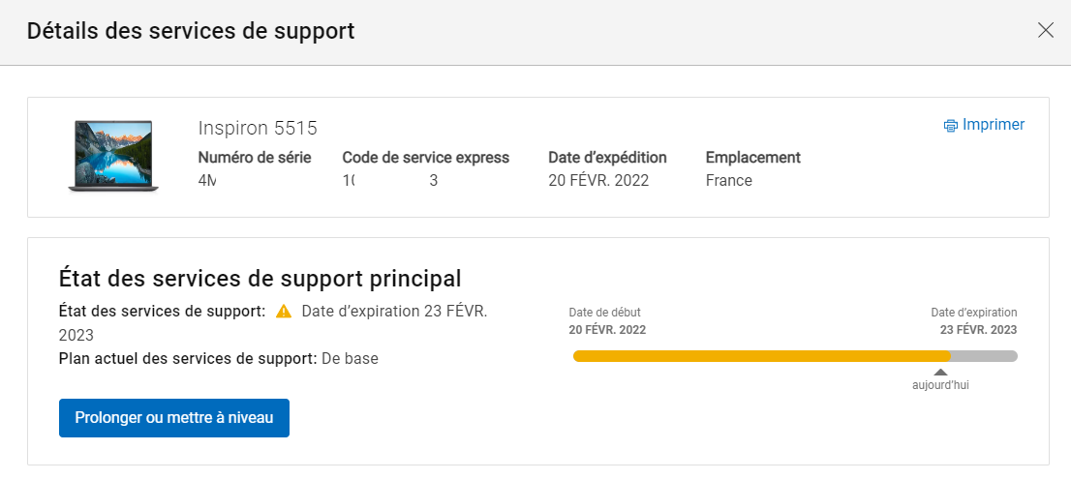Viewport: 1071px width, 480px height.
Task: Click the 23 FÉVR. 2023 date above bar
Action: pyautogui.click(x=978, y=330)
